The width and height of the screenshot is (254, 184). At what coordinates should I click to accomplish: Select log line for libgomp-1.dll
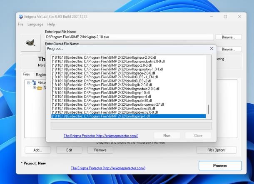[128, 116]
